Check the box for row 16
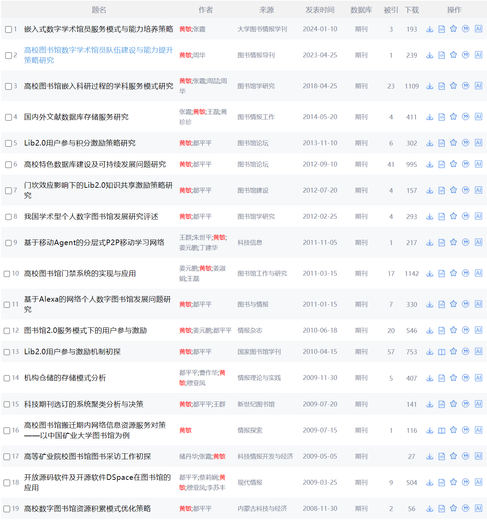This screenshot has height=520, width=487. 7,430
